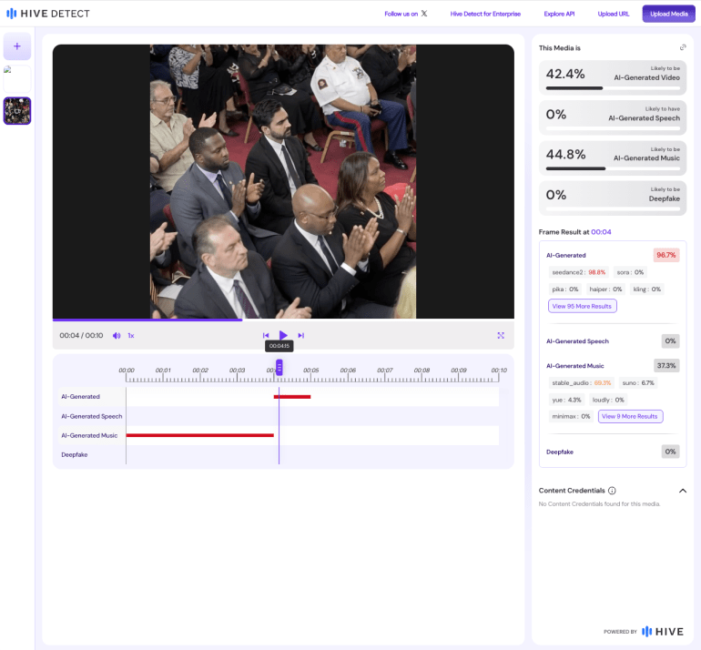Screen dimensions: 701x650
Task: Click the pika 0% tag
Action: tap(565, 289)
